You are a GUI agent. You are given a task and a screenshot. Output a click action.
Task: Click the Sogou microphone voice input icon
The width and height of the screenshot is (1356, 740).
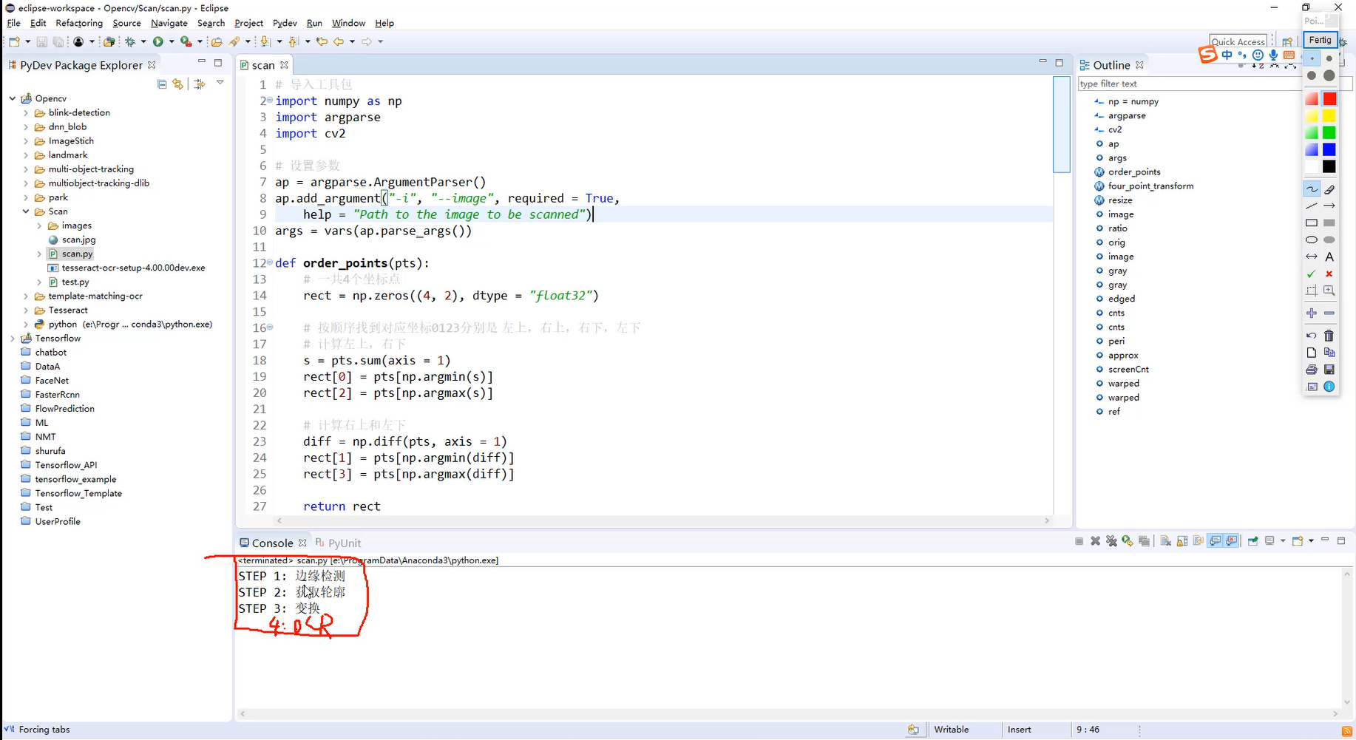coord(1273,55)
